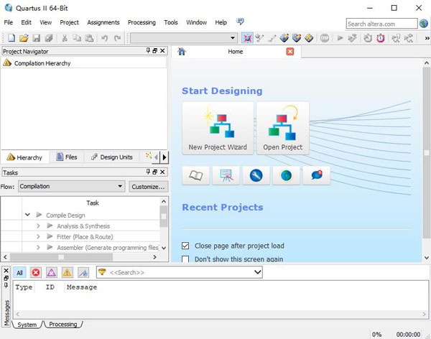
Task: Select the Hierarchy tab
Action: [x=24, y=157]
